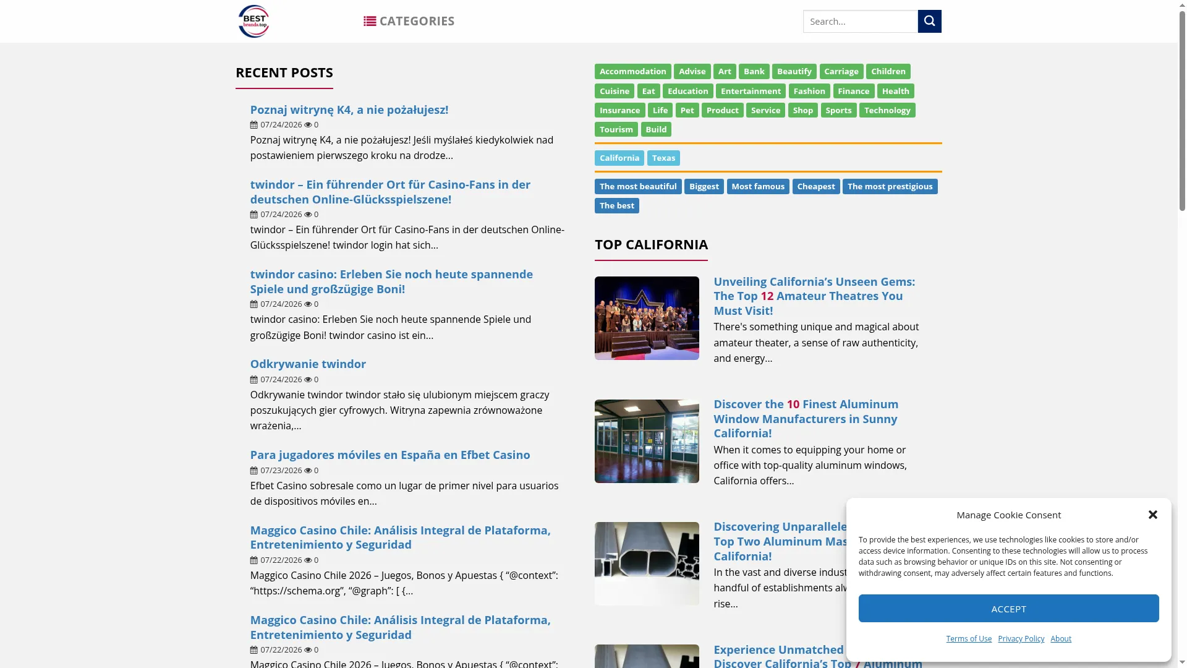1187x668 pixels.
Task: Select the Sports category tag
Action: [838, 110]
